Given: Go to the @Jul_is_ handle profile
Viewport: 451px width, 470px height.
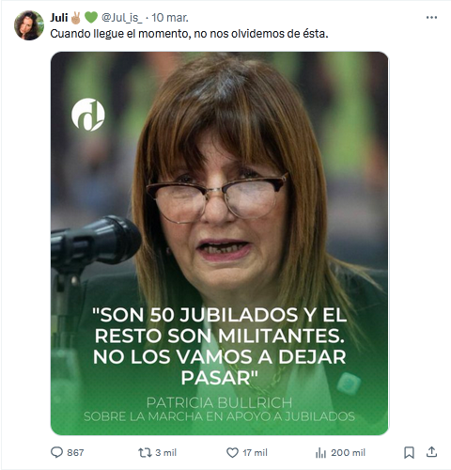Looking at the screenshot, I should pyautogui.click(x=122, y=18).
